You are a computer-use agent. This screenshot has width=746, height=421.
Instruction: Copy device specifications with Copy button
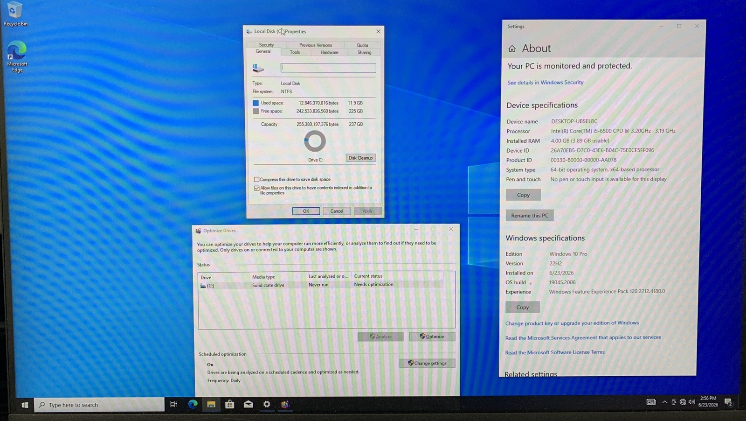pos(523,195)
